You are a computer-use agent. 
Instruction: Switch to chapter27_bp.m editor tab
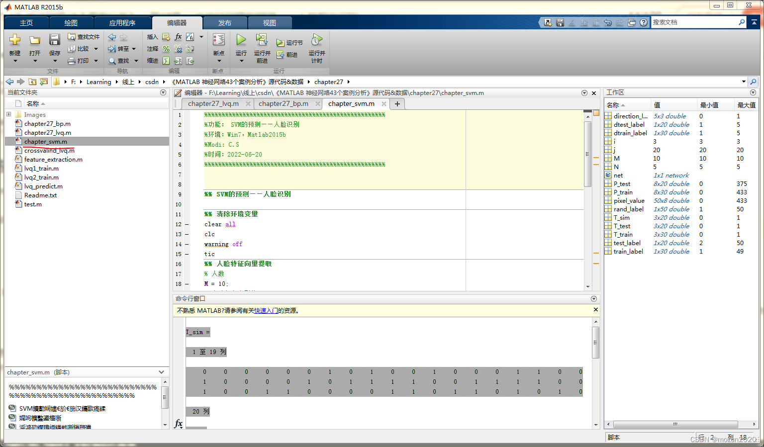[284, 103]
